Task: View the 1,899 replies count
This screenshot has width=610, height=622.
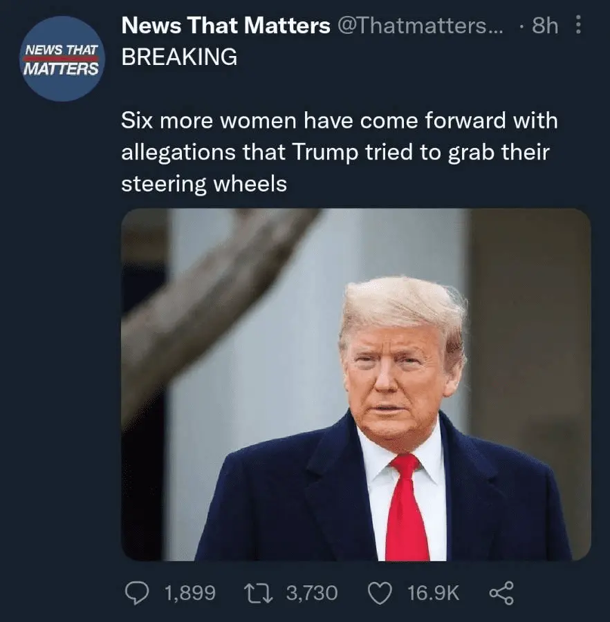Action: pyautogui.click(x=190, y=592)
